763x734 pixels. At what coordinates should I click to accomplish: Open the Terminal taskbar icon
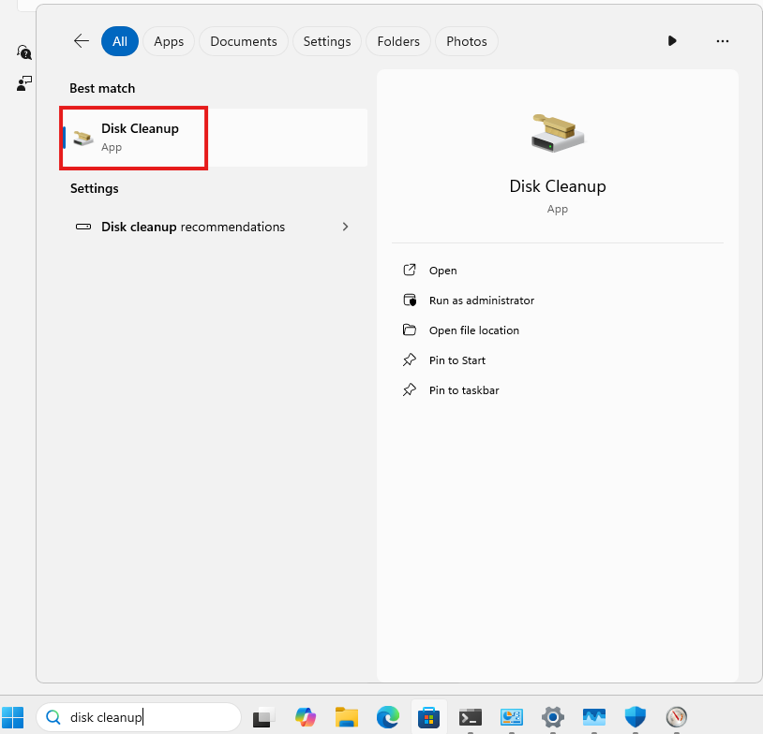tap(471, 717)
